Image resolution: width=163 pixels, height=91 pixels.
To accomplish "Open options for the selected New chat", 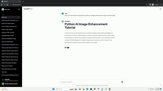I will click(x=19, y=17).
